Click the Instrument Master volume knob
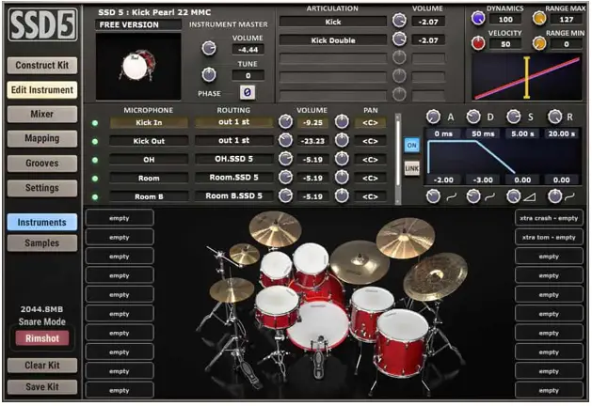 point(209,48)
